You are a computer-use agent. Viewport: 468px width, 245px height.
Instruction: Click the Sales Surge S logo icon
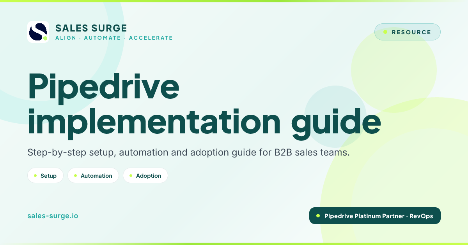tap(38, 32)
